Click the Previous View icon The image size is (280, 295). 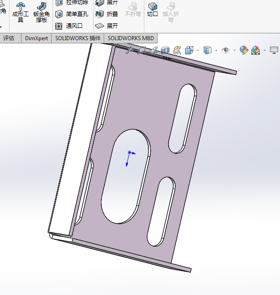coord(153,50)
